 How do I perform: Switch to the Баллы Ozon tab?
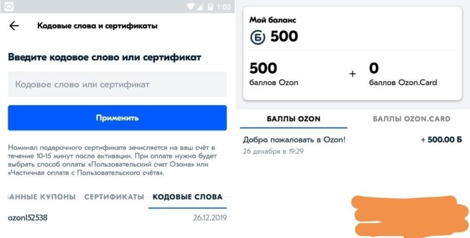pyautogui.click(x=294, y=119)
